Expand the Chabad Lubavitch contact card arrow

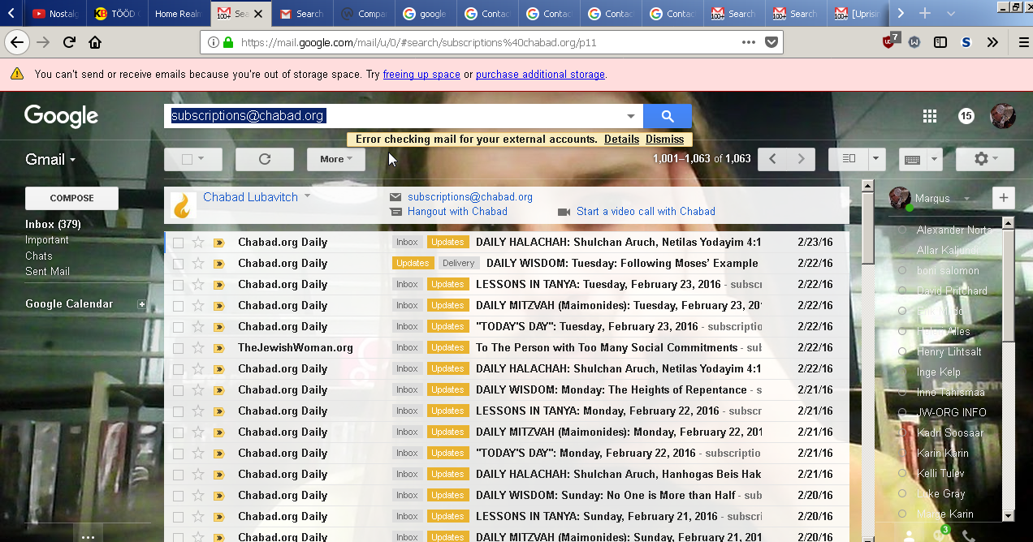(x=308, y=196)
